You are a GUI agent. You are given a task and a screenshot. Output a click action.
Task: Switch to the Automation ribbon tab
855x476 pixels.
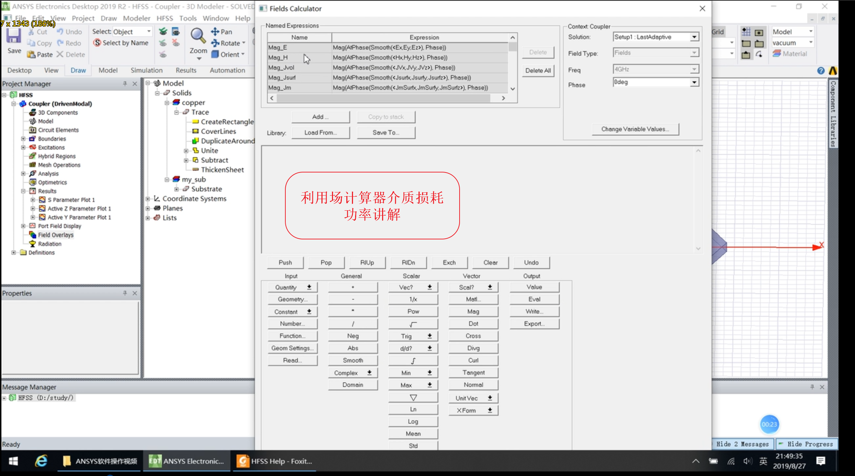[x=227, y=70]
